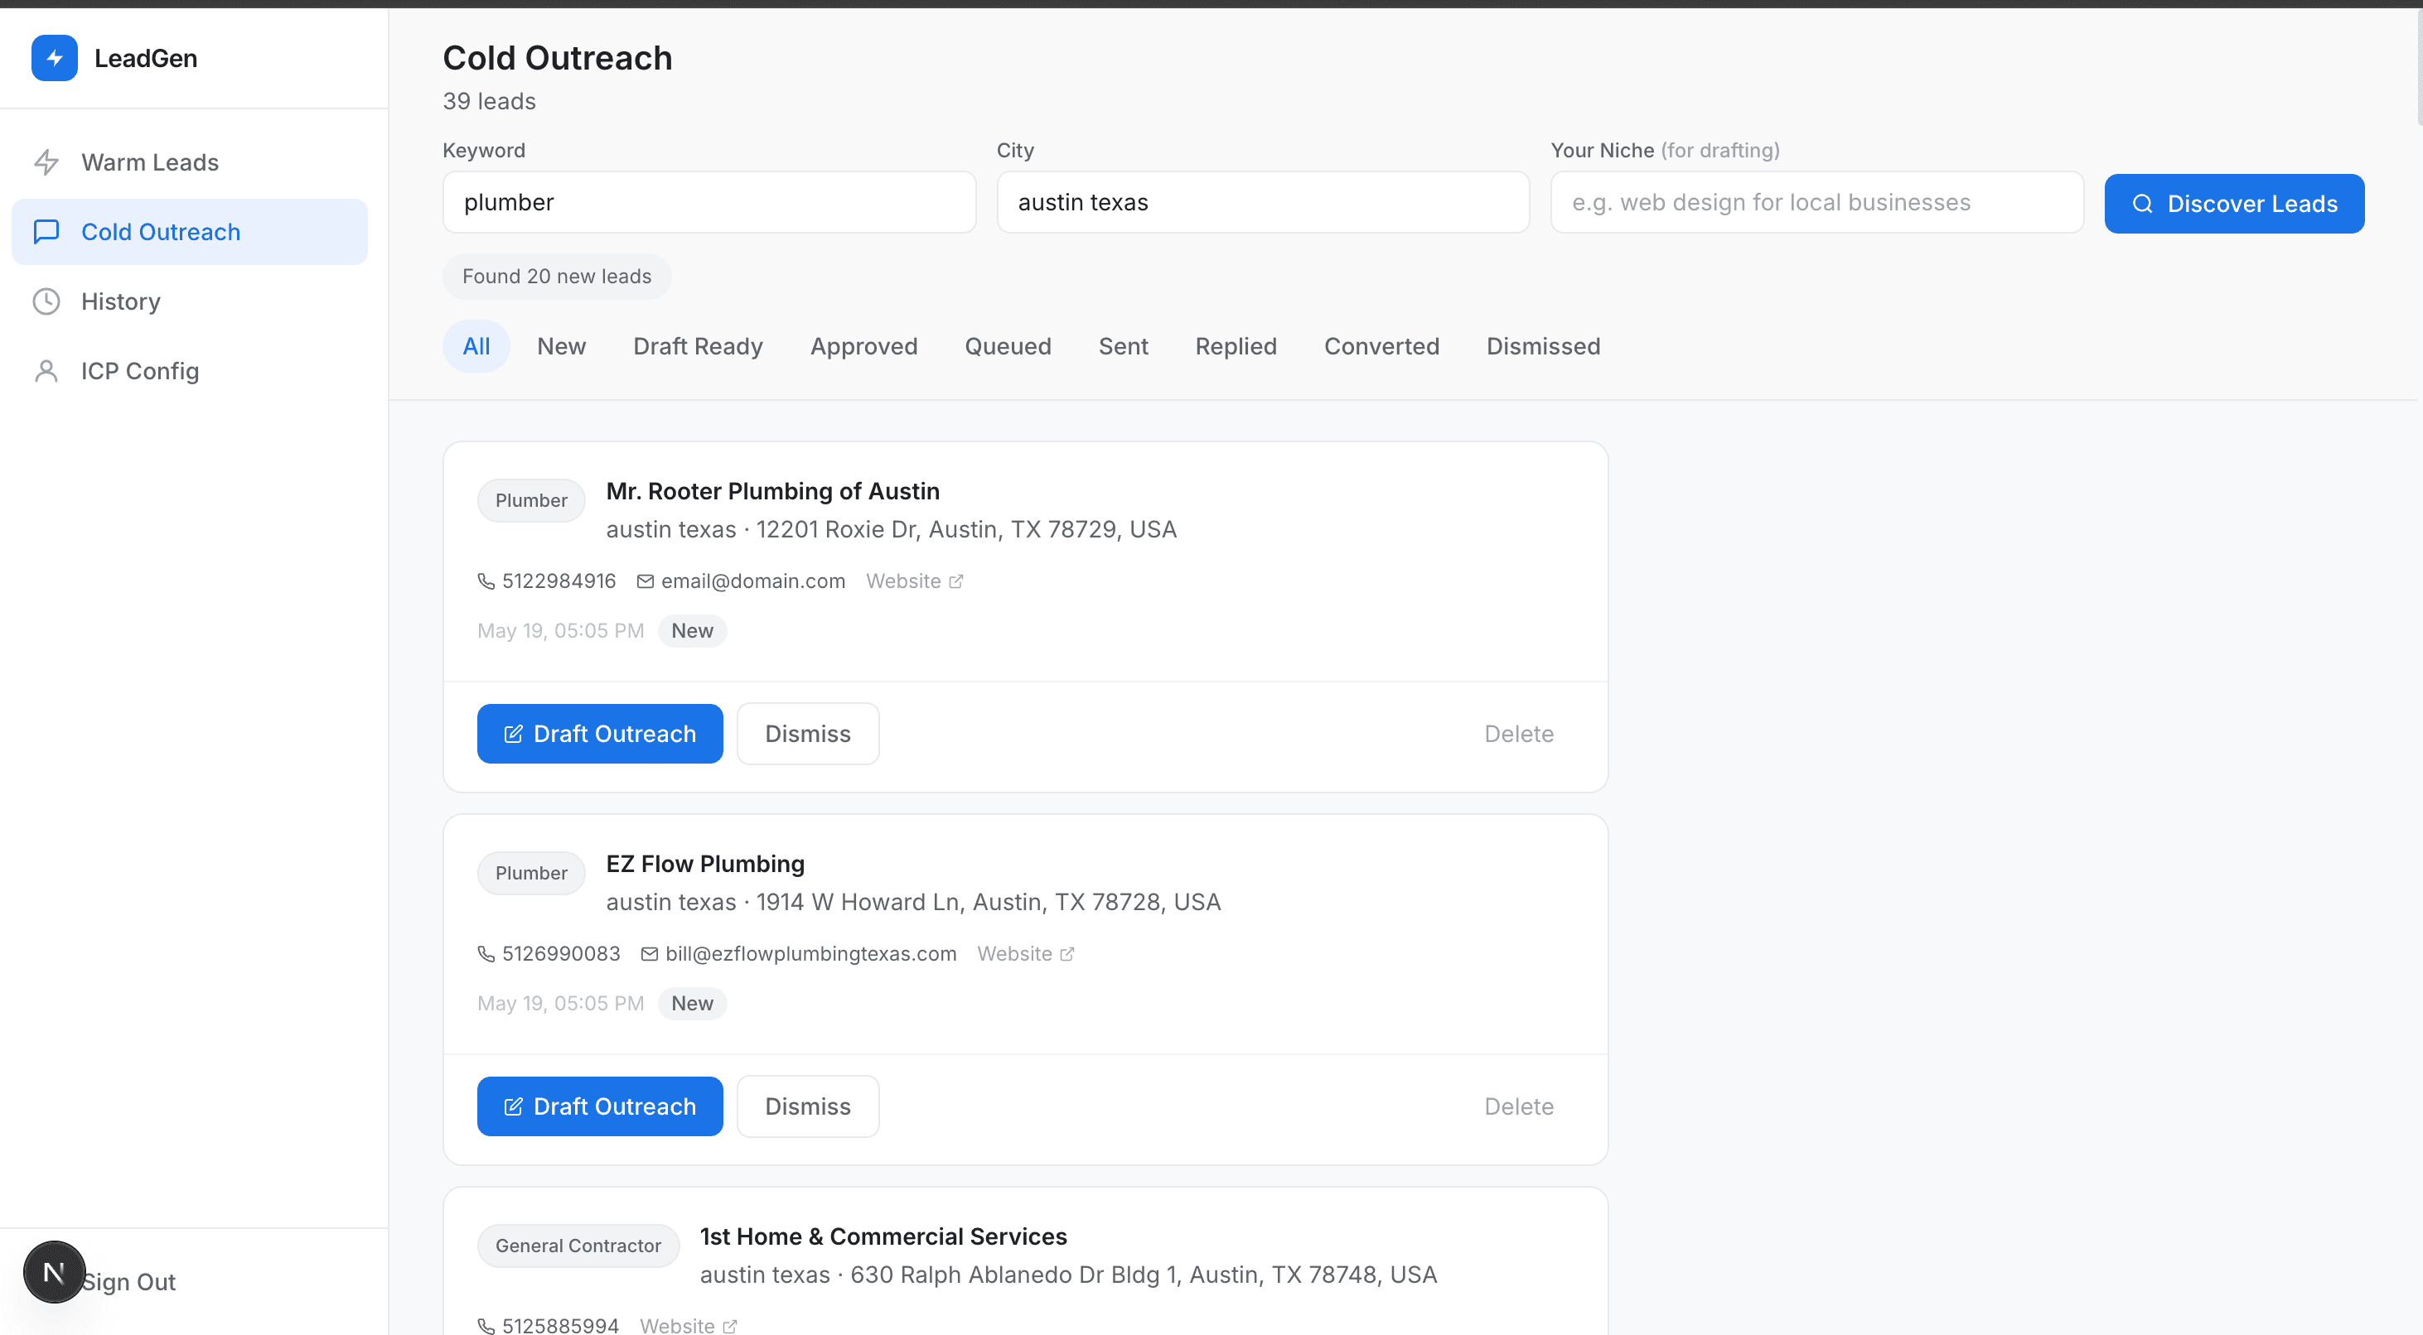2423x1335 pixels.
Task: Click pencil icon in EZ Flow Draft Outreach
Action: tap(513, 1106)
